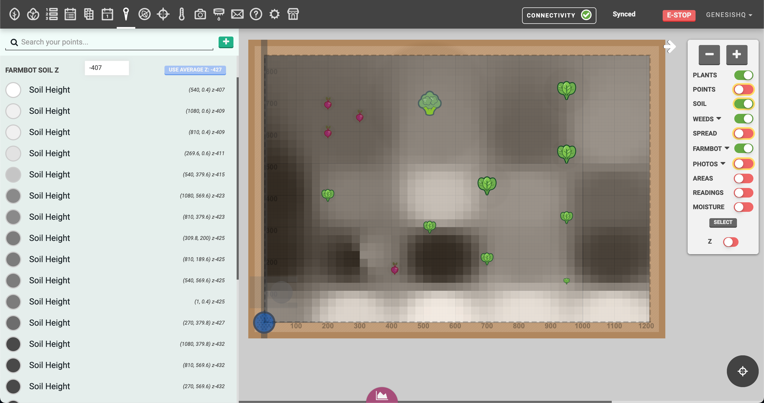Open the Sensors thermometer icon

(x=181, y=14)
